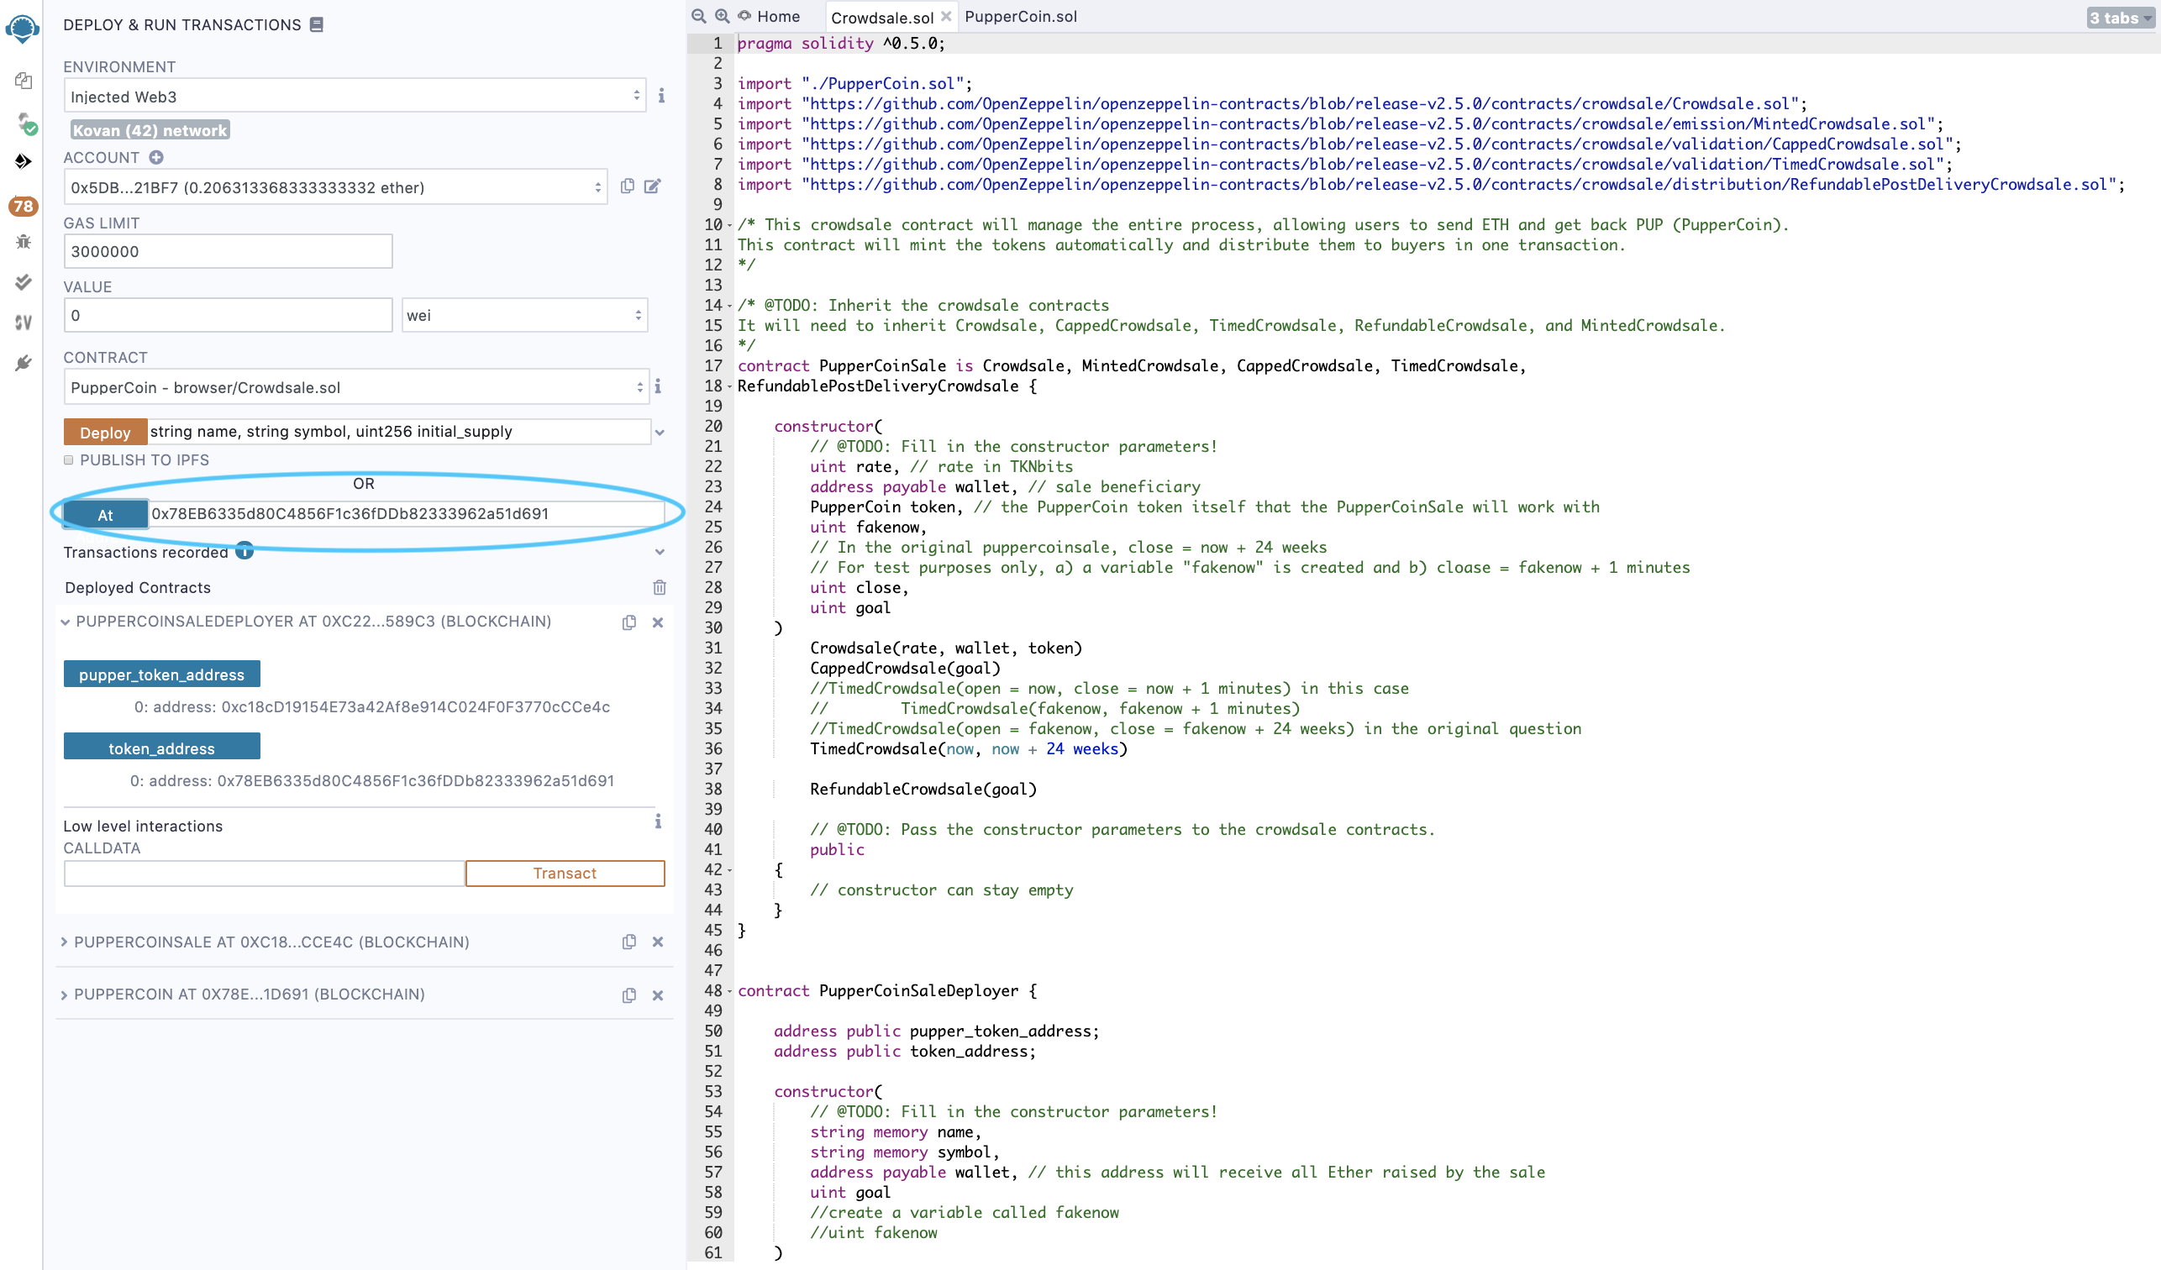
Task: Fold the code block at line 48
Action: pos(730,991)
